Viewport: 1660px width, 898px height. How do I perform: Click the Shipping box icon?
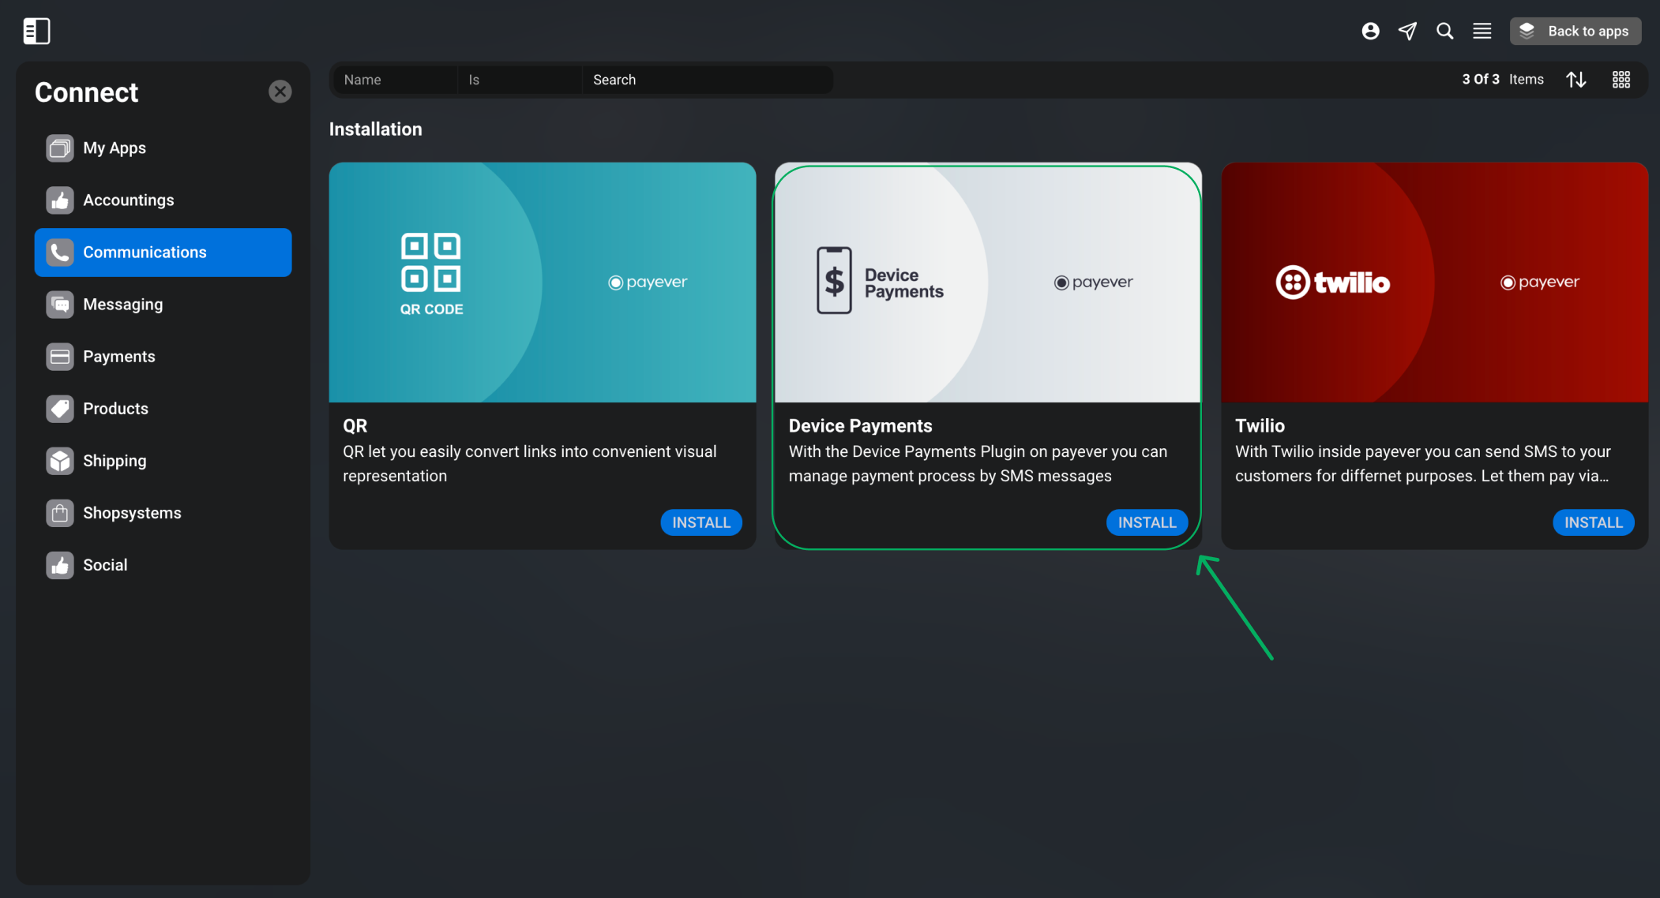pyautogui.click(x=60, y=461)
